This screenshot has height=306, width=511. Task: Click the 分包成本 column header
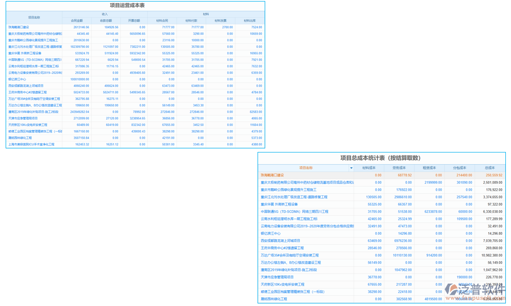pos(459,168)
